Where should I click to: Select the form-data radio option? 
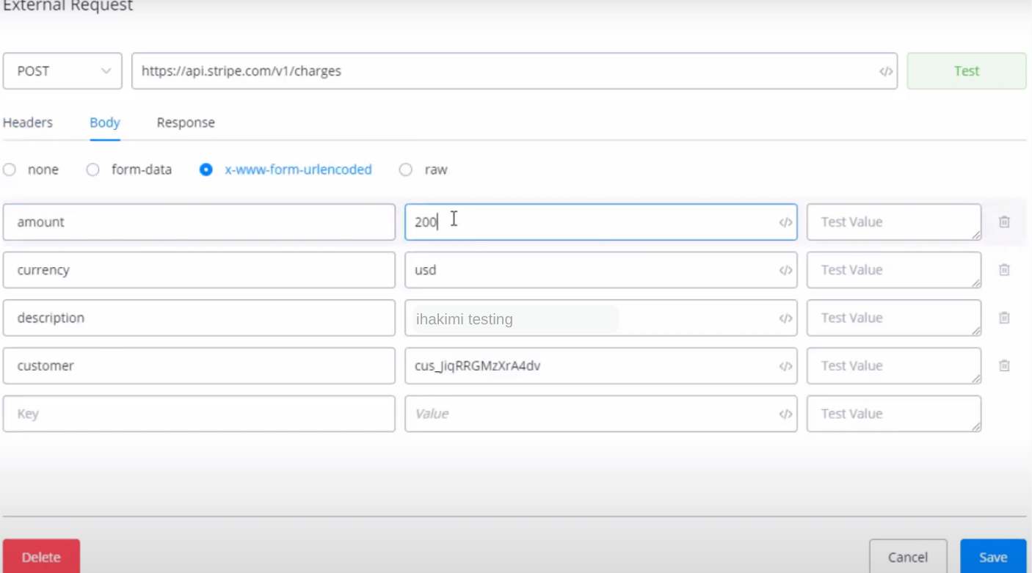coord(93,169)
